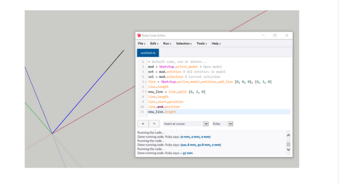Open the Ruby language dropdown
This screenshot has width=349, height=185.
point(222,124)
